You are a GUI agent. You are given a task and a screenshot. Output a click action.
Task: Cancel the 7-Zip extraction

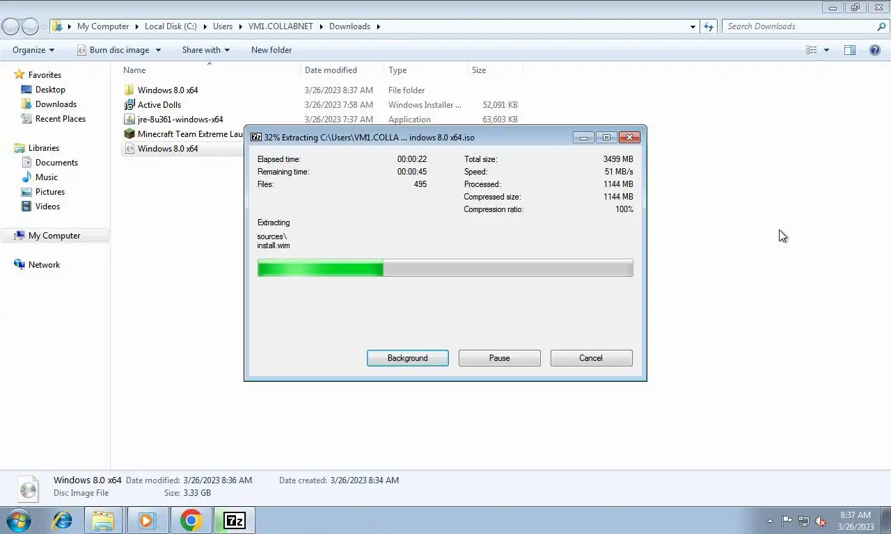click(x=592, y=358)
